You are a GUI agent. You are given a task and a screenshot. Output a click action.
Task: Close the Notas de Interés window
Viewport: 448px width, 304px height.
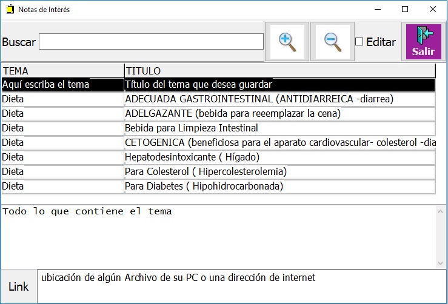(x=433, y=10)
